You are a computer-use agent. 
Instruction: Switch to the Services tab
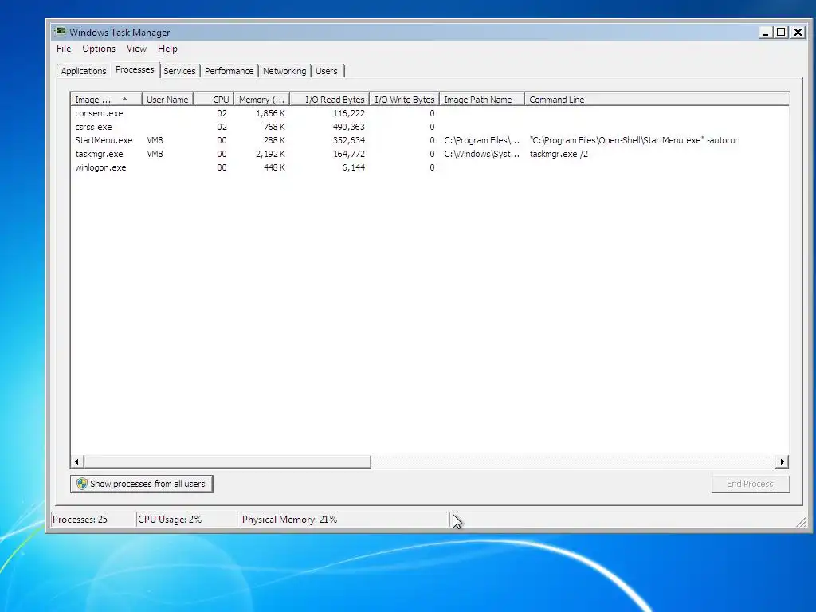point(179,71)
